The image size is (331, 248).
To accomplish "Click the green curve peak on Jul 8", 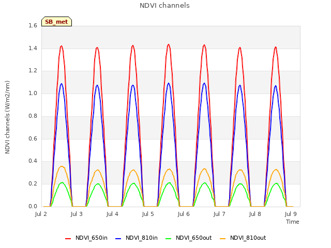I will 276,183.
